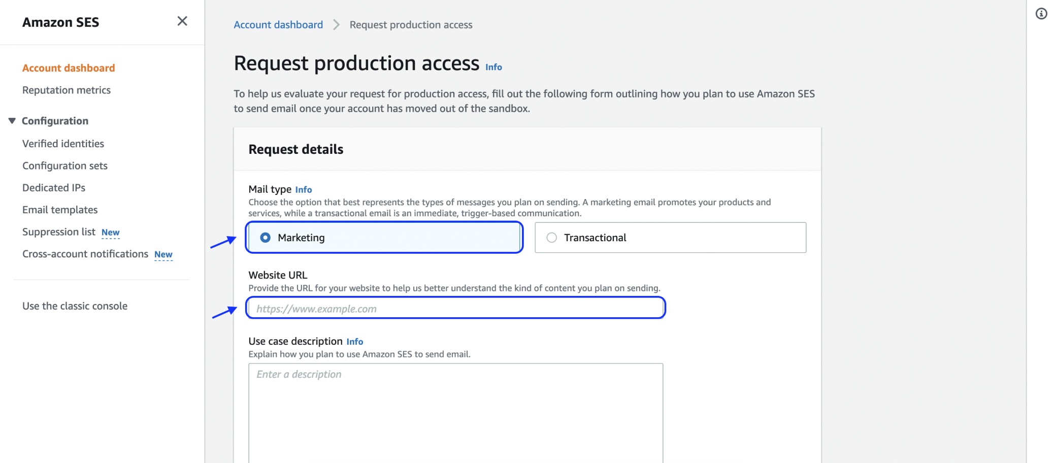This screenshot has width=1055, height=463.
Task: Open the Use case description Info link
Action: (x=354, y=342)
